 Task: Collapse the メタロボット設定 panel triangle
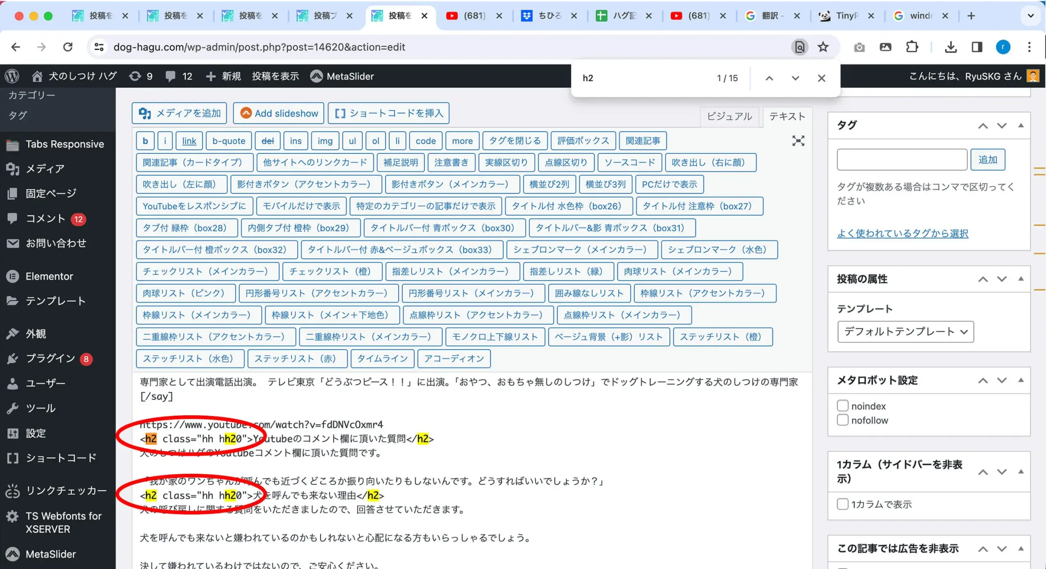[x=1021, y=380]
